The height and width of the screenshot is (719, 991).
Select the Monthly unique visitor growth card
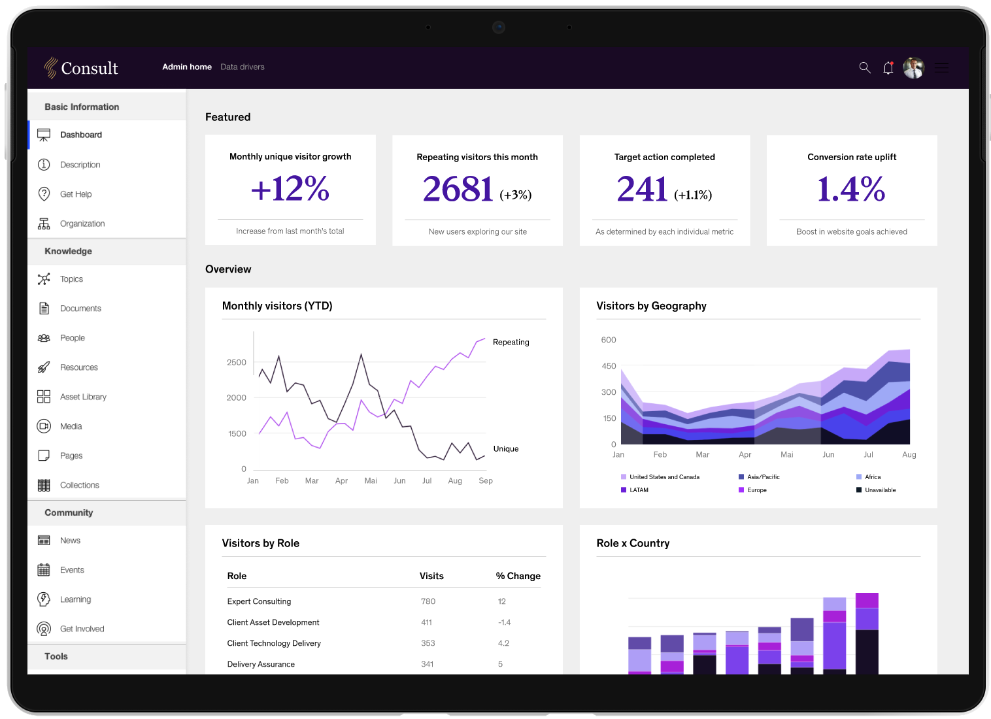[290, 190]
